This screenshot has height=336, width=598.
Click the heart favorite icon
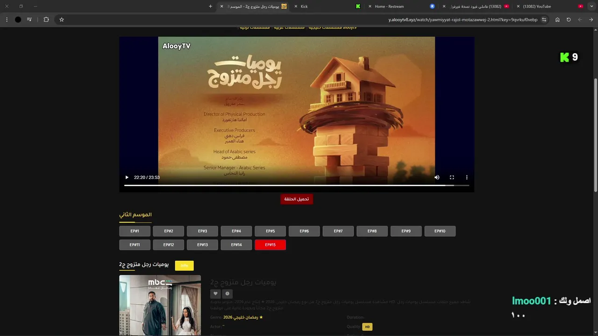pyautogui.click(x=215, y=294)
